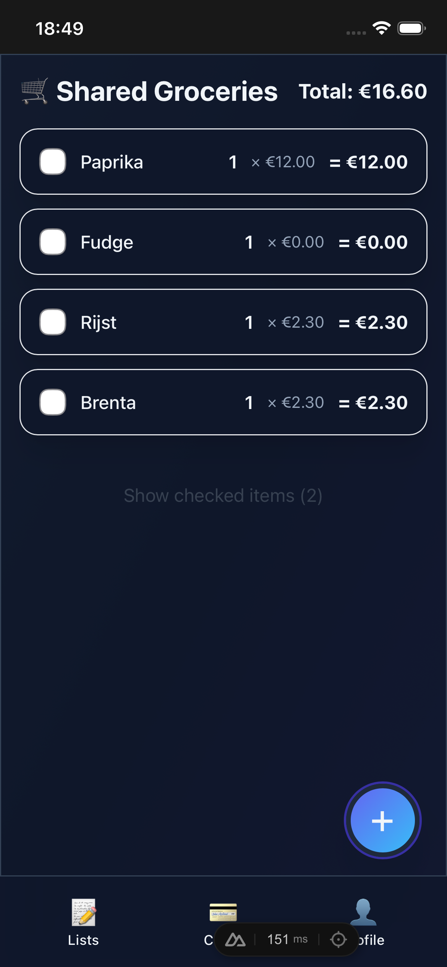Click the Total: €16.60 label
This screenshot has width=447, height=967.
click(x=363, y=92)
